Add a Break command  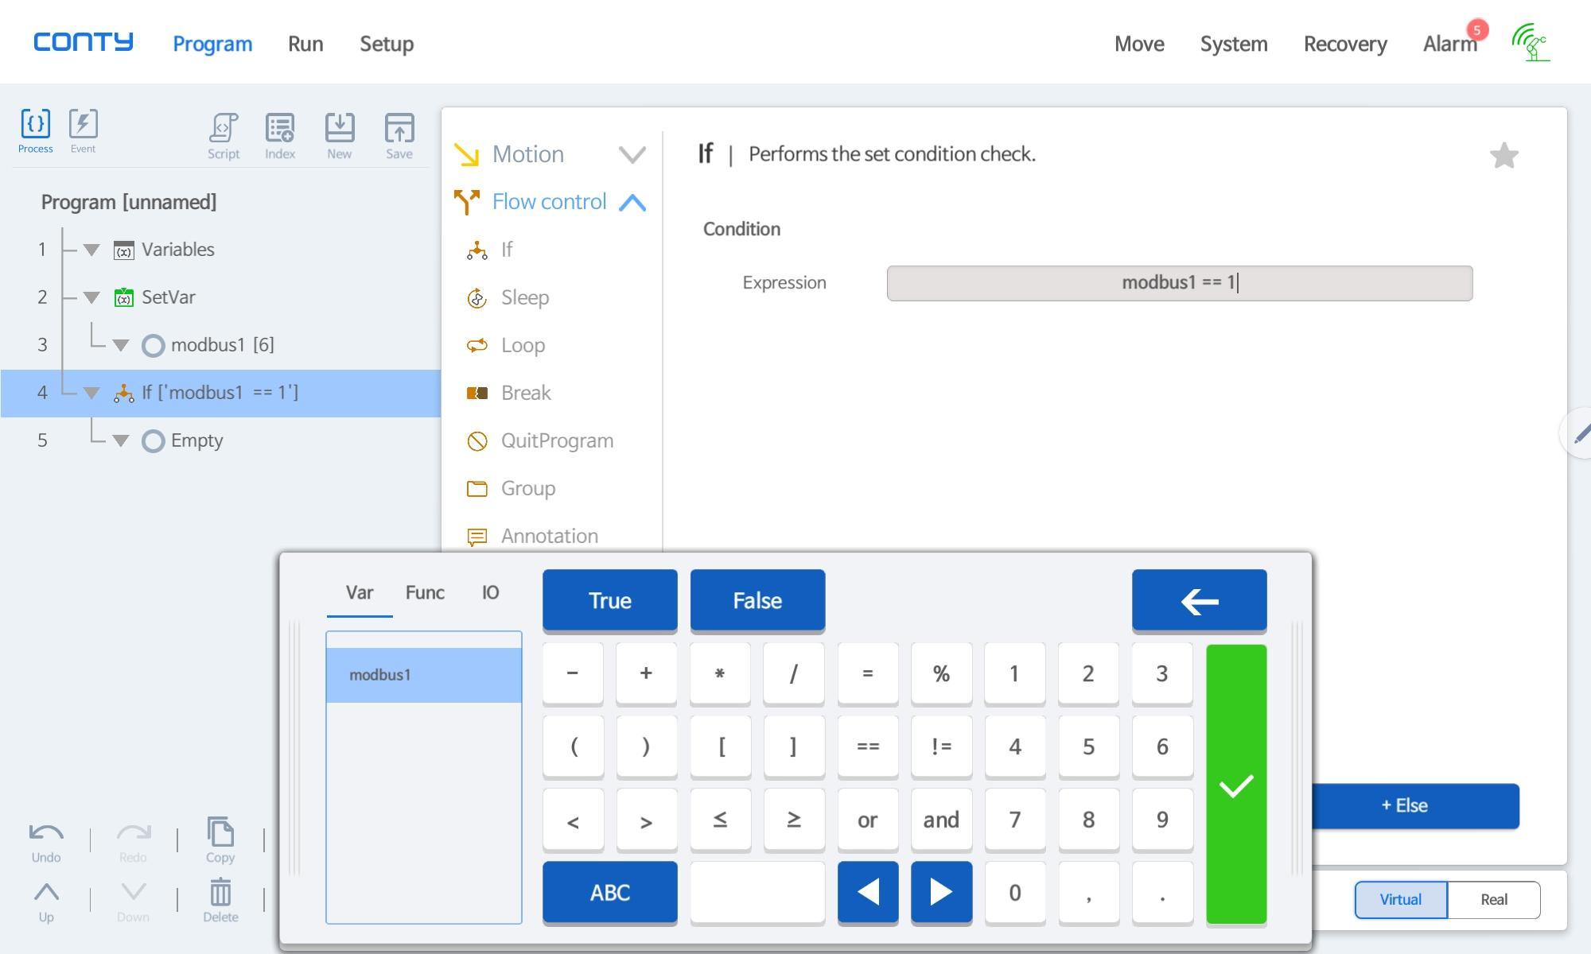click(508, 393)
